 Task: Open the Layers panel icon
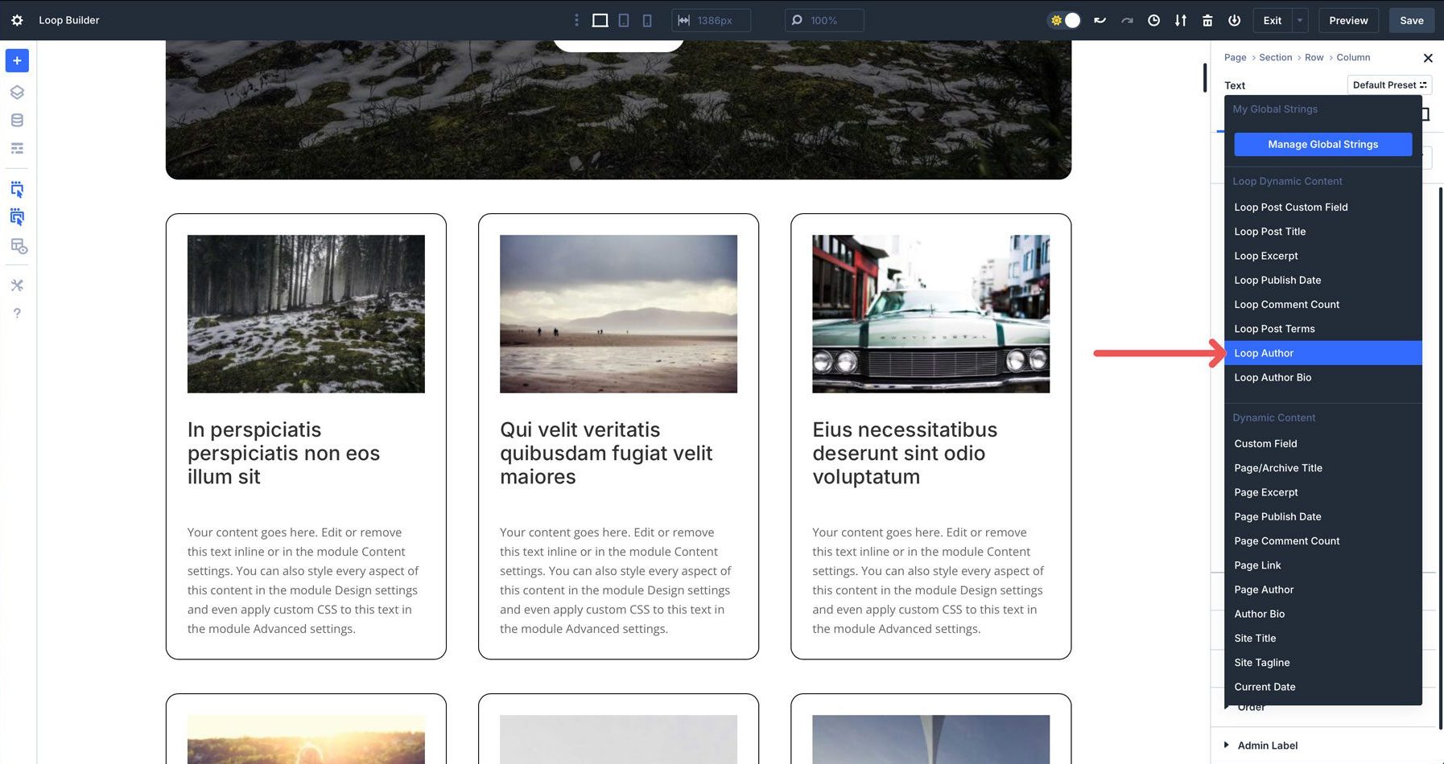17,91
